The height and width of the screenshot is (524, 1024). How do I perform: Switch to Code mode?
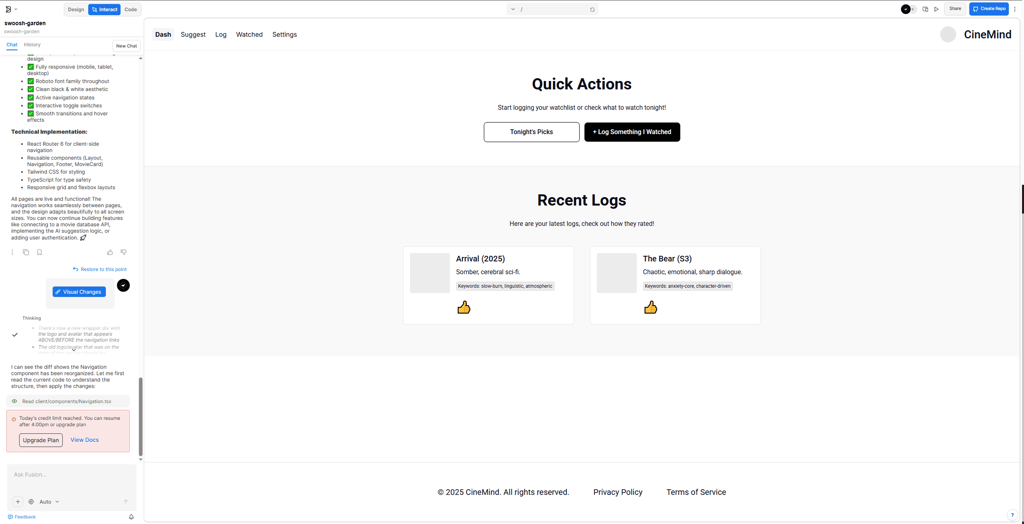[x=131, y=10]
